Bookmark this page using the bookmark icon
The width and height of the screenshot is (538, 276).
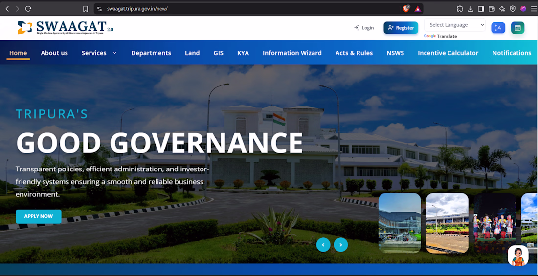(86, 9)
